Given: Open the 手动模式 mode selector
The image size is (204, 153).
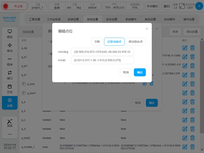Looking at the screenshot, I should (x=152, y=6).
